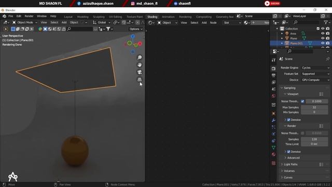Viewport: 332px width, 187px height.
Task: Hide Plane object with eye icon
Action: [323, 38]
